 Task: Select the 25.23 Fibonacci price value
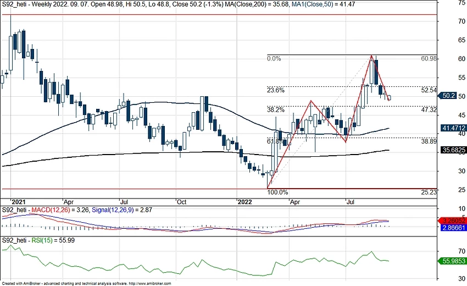[x=429, y=193]
